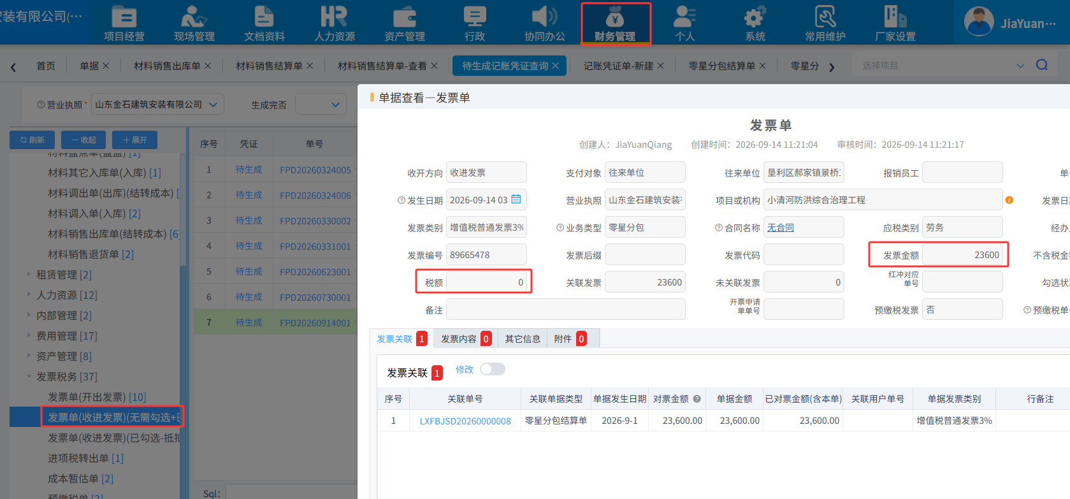The height and width of the screenshot is (499, 1070).
Task: Click help icon next to 对票金额
Action: pos(697,399)
